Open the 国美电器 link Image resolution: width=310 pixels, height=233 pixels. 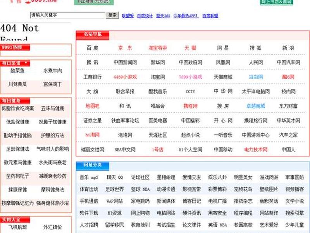[x=158, y=121]
